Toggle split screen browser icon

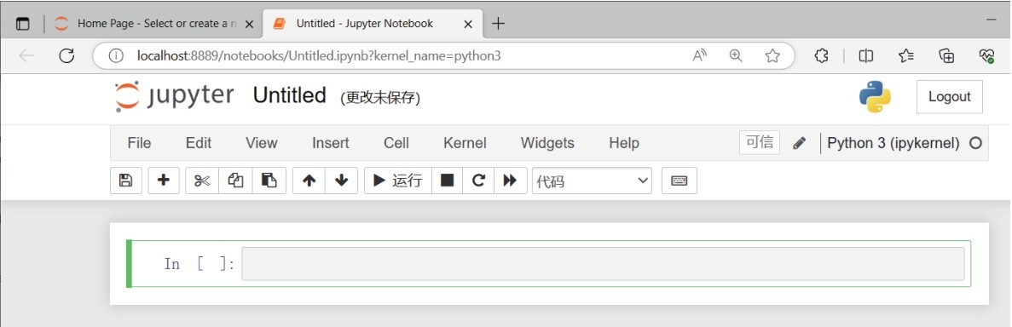pos(866,56)
